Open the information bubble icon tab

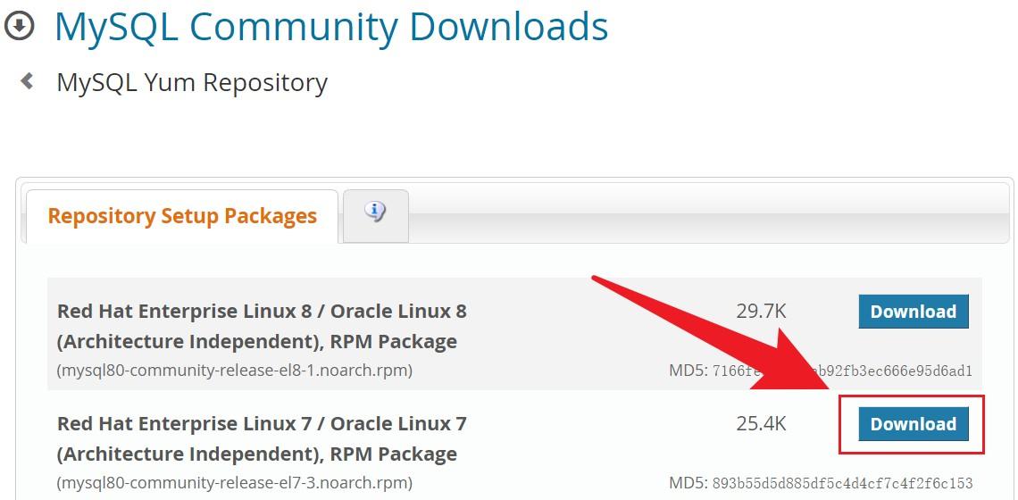coord(376,212)
